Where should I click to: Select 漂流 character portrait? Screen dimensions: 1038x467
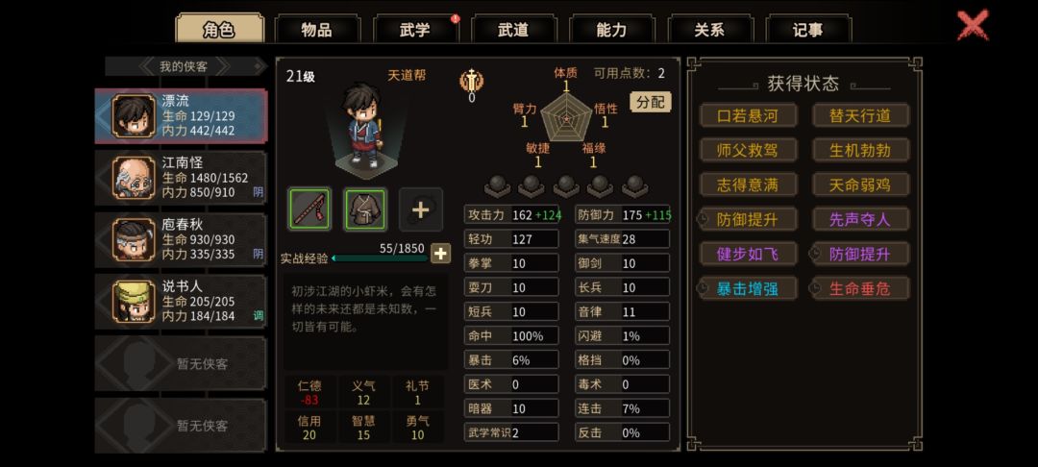(x=134, y=115)
